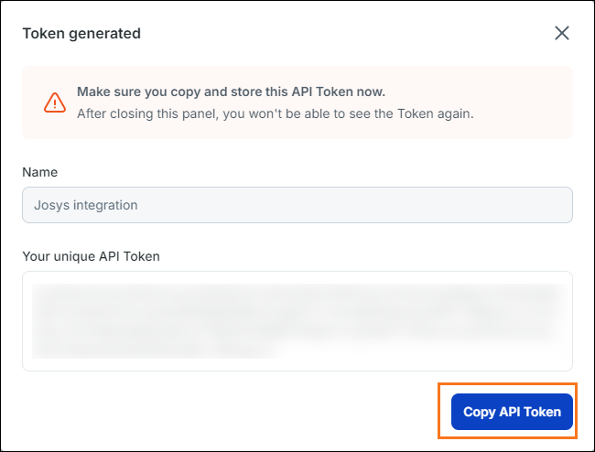Click the 'Name' field label
Viewport: 595px width, 452px height.
click(x=40, y=172)
